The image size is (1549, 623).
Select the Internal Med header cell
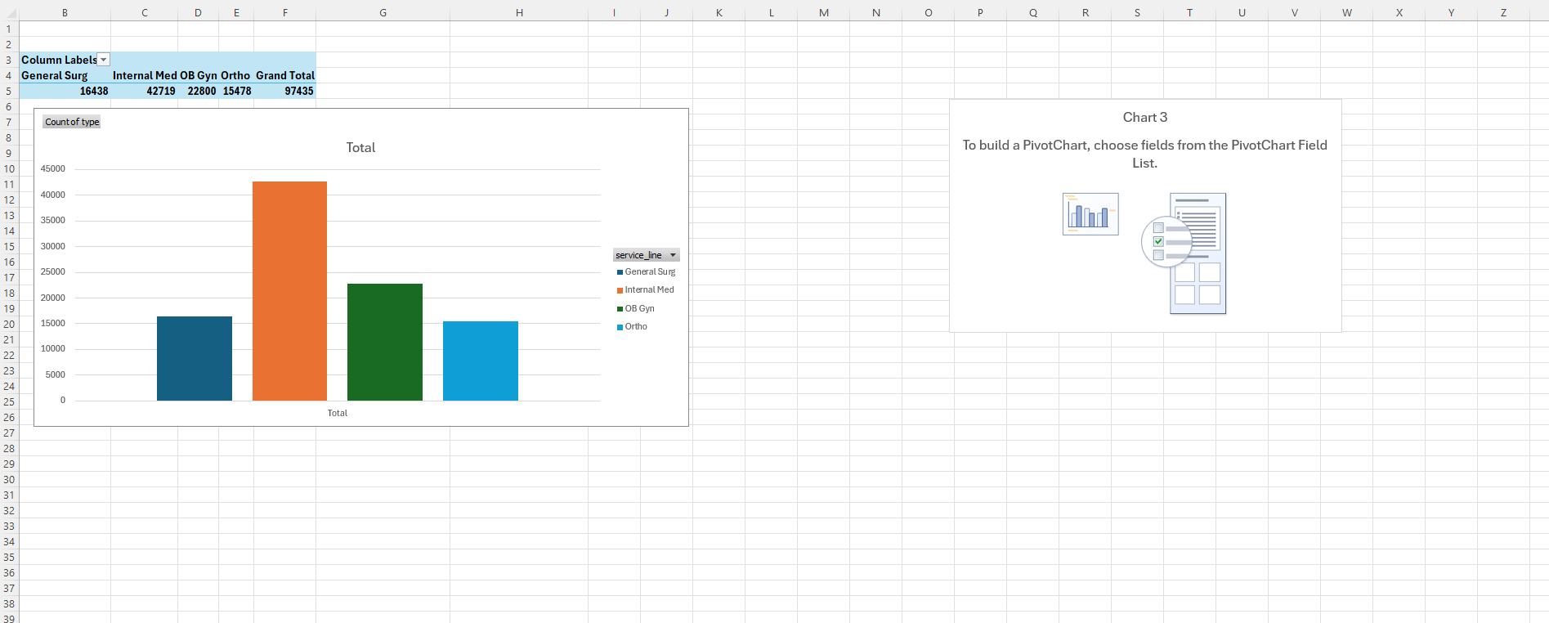coord(144,75)
